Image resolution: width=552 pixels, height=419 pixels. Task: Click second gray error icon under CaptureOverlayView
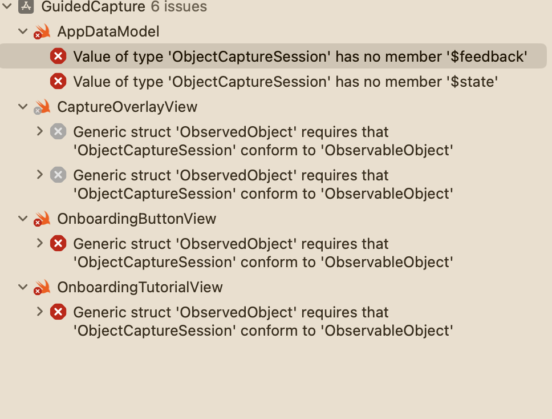[x=58, y=175]
